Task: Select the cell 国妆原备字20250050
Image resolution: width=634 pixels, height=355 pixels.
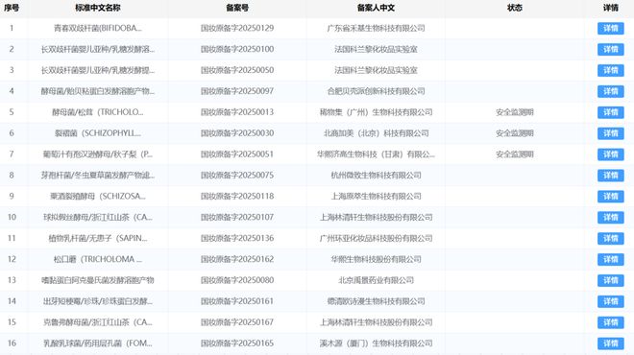Action: tap(237, 70)
